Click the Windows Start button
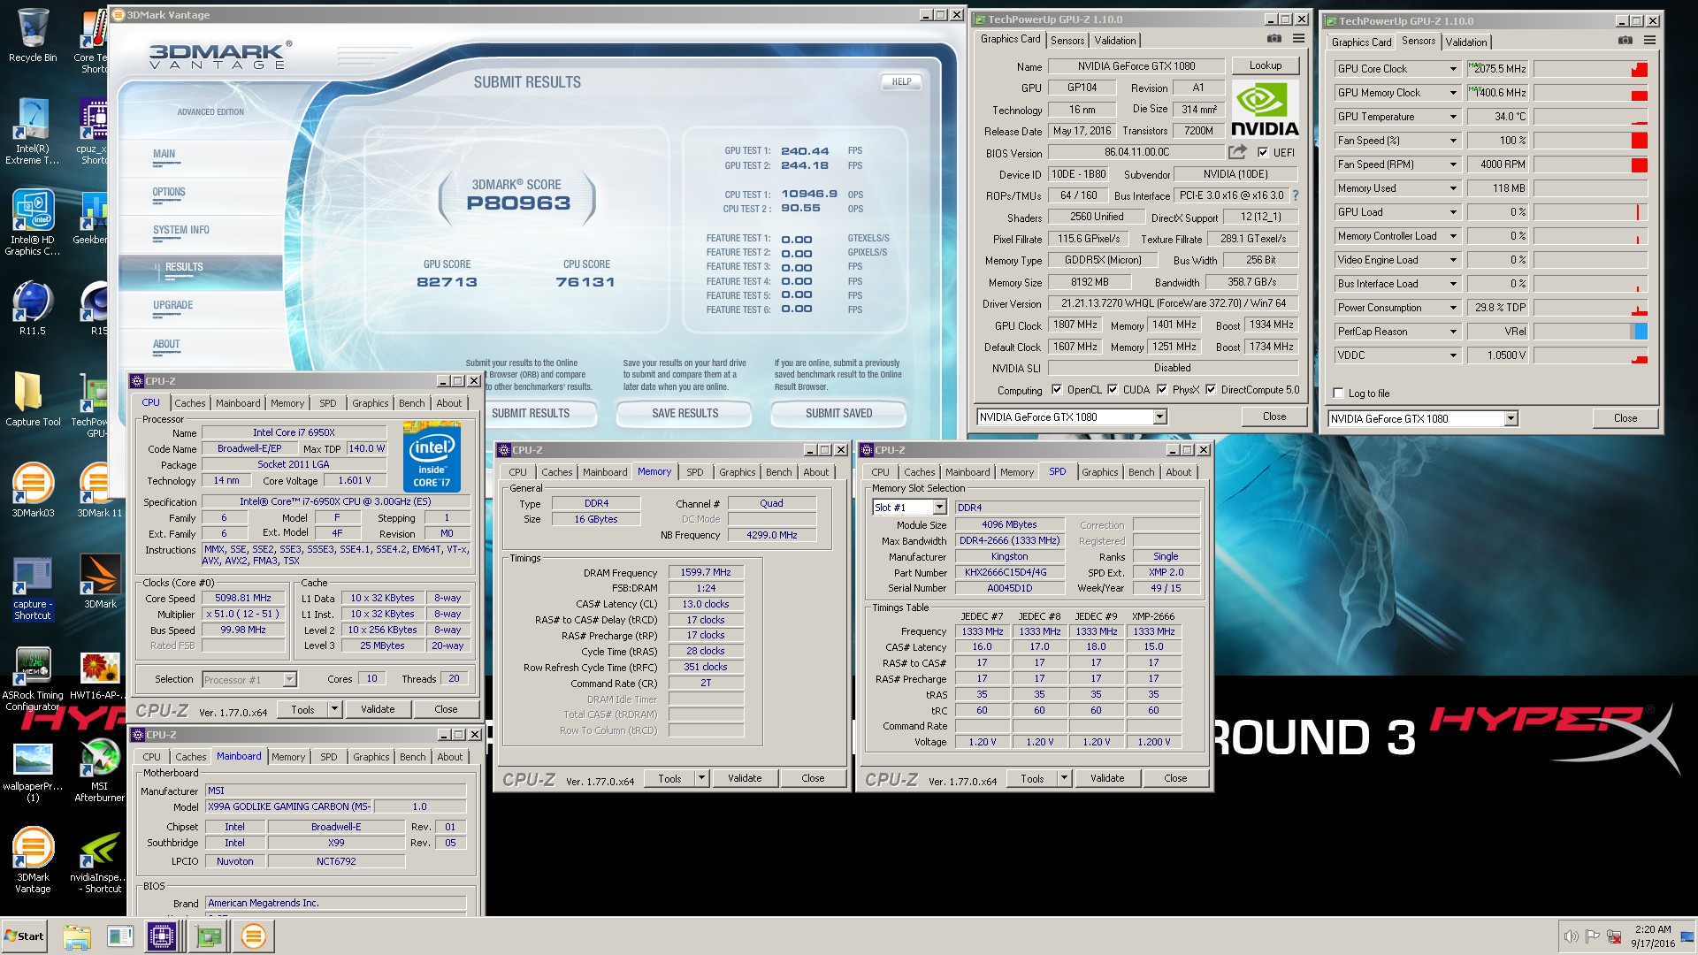1698x955 pixels. point(25,936)
